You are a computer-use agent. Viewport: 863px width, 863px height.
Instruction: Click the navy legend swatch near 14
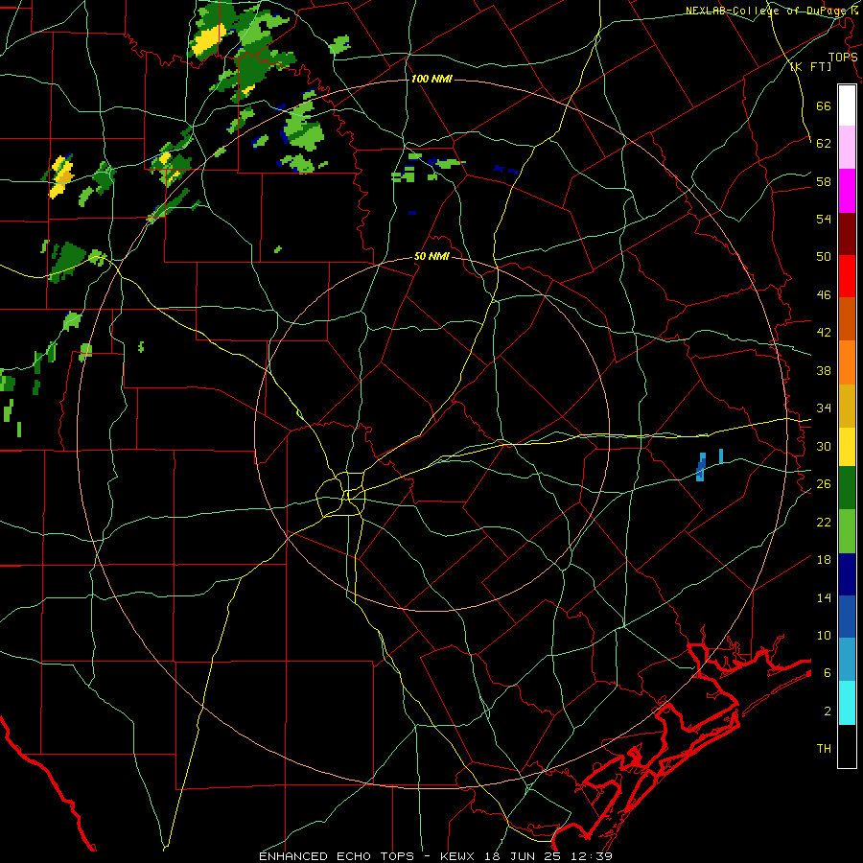point(847,574)
